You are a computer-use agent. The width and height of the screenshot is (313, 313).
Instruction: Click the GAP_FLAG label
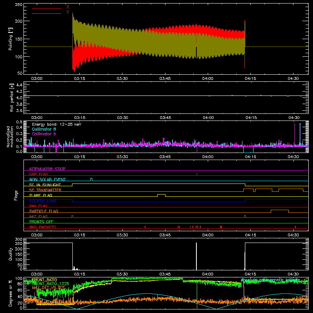click(x=38, y=174)
